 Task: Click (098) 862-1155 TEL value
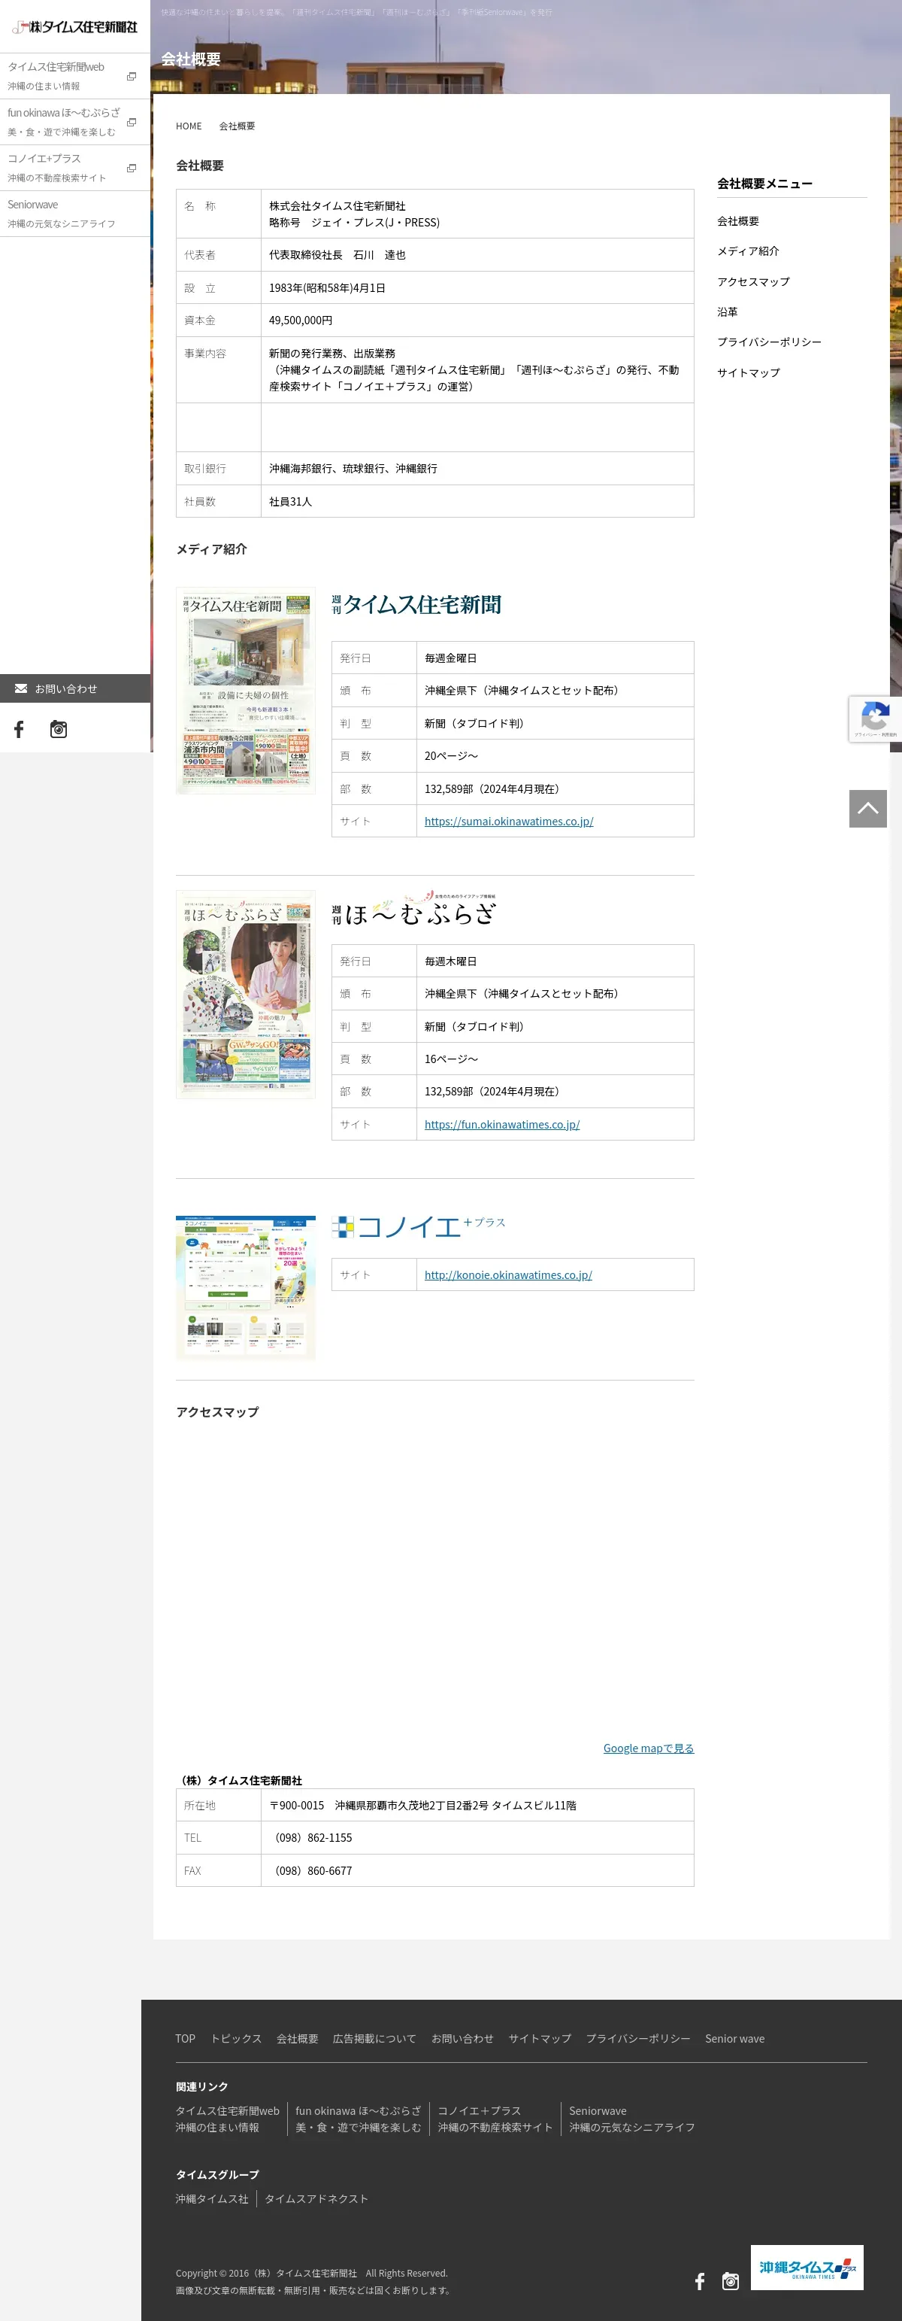click(310, 1837)
